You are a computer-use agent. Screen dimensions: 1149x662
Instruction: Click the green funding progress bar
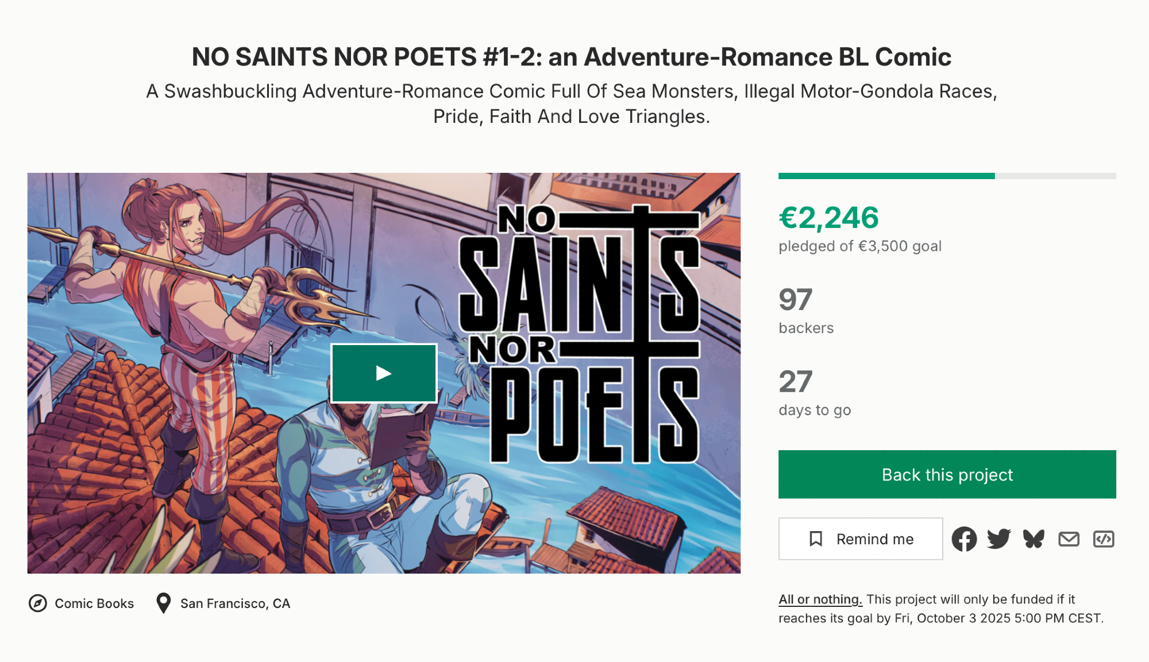point(886,176)
